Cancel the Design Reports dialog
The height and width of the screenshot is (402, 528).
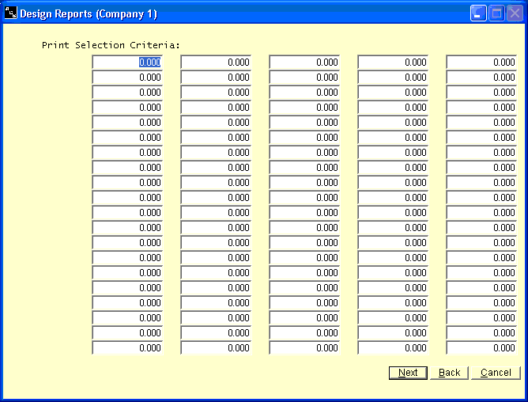point(496,373)
